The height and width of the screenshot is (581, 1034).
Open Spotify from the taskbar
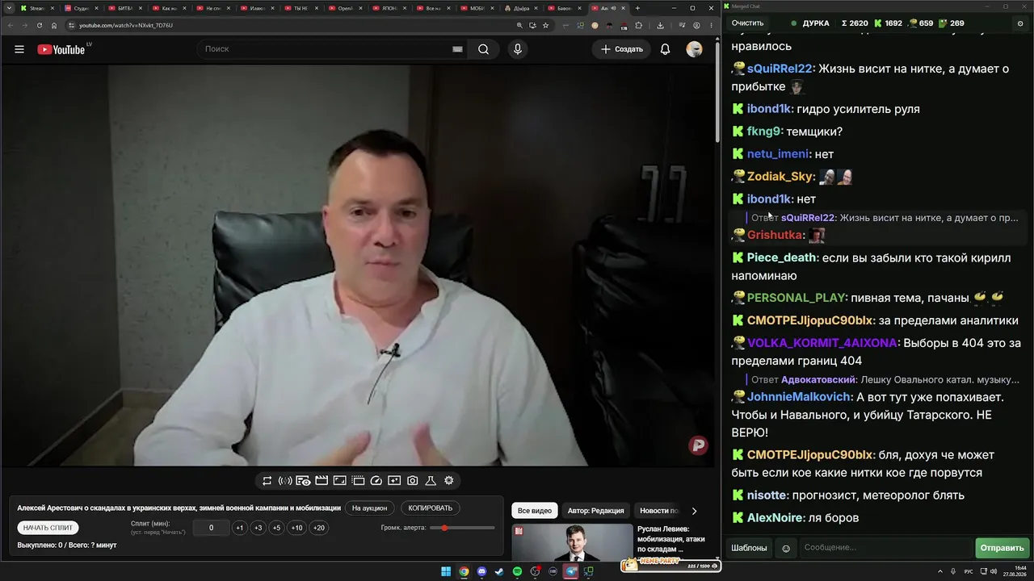click(517, 572)
